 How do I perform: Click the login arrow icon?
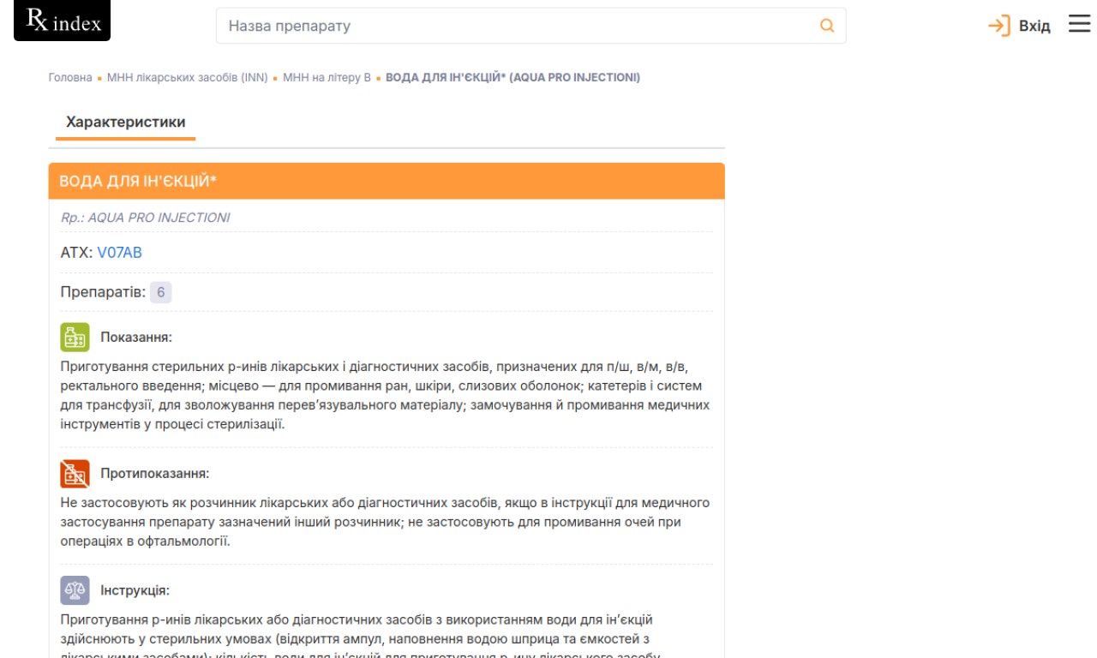[x=998, y=26]
